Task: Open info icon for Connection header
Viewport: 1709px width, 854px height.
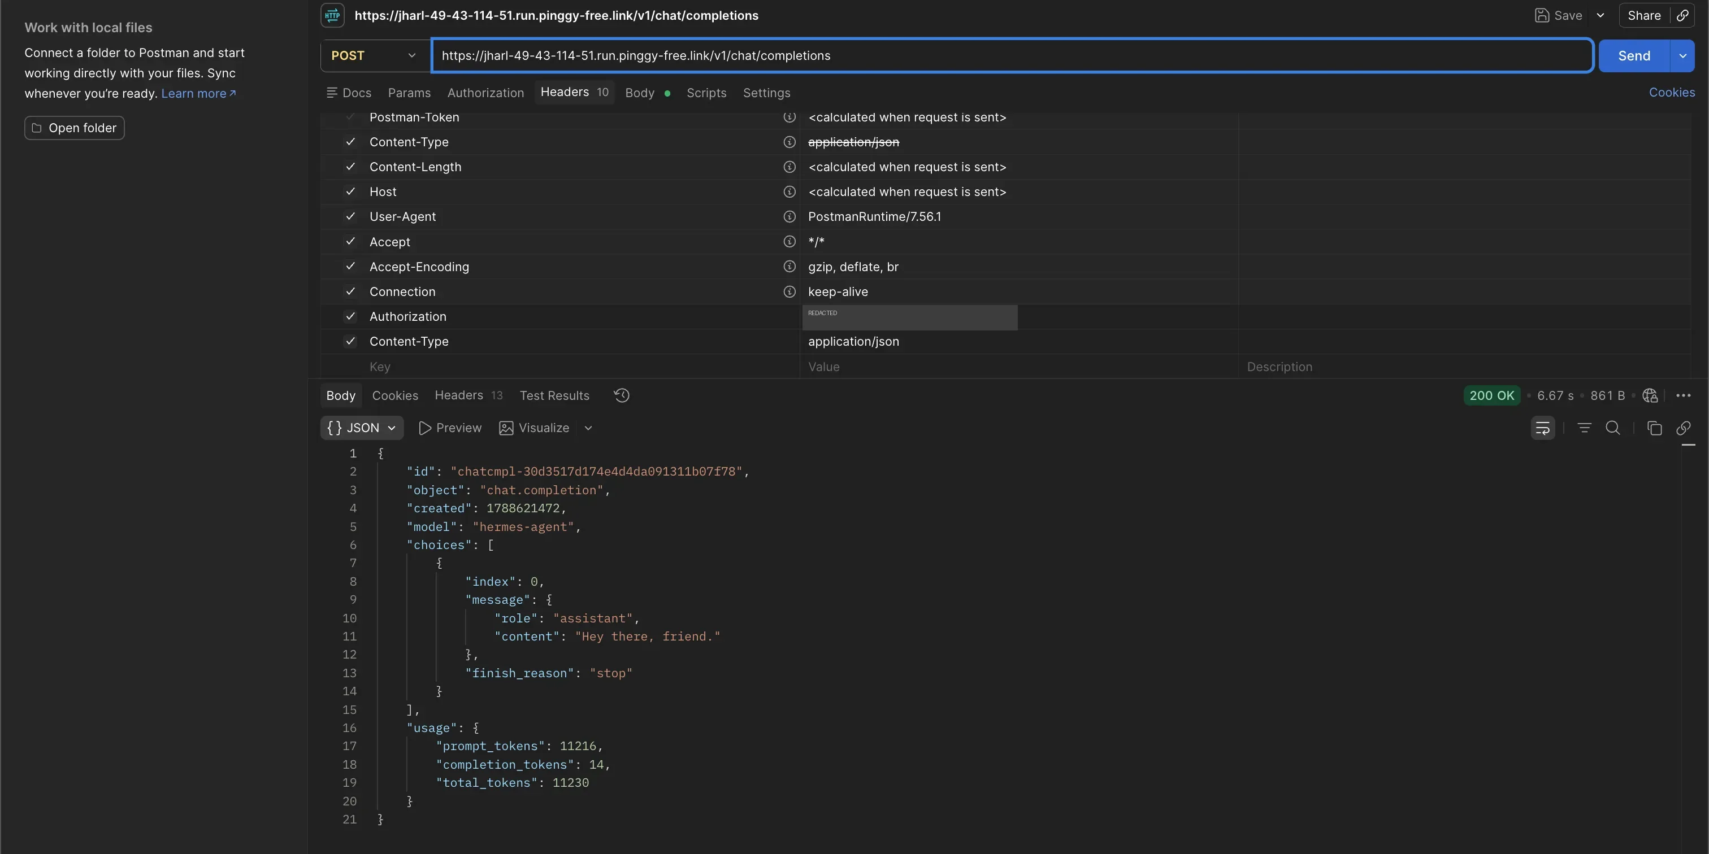Action: coord(789,292)
